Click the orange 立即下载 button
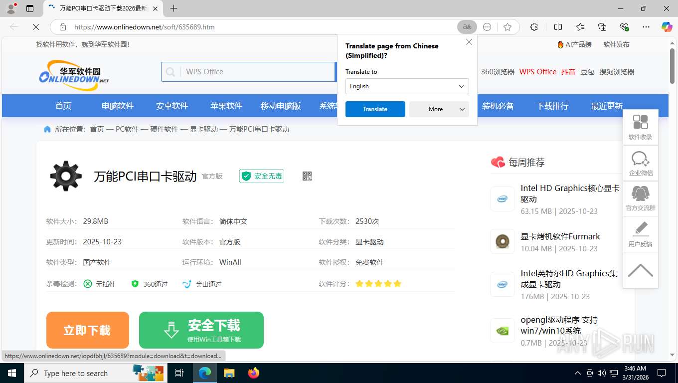Screen dimensions: 678x383 (x=88, y=330)
